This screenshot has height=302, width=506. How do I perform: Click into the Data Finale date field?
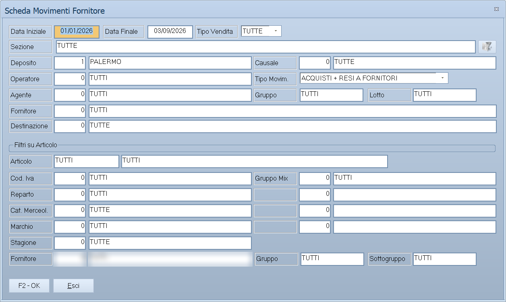(170, 32)
